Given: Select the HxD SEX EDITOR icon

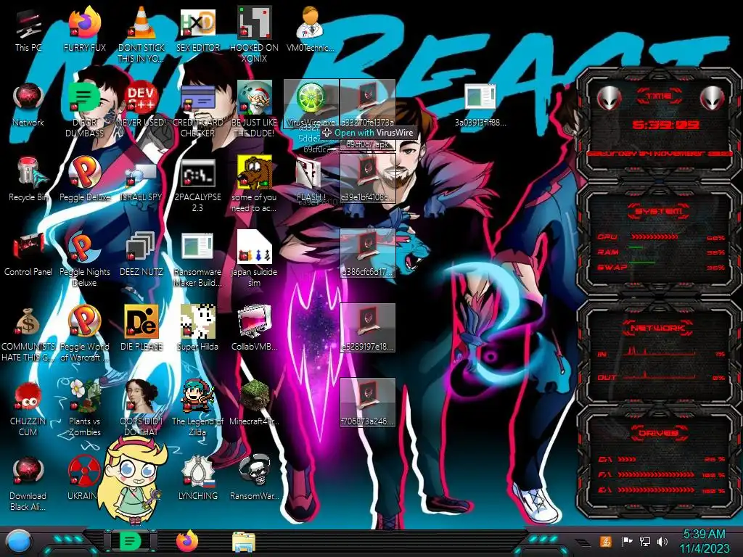Looking at the screenshot, I should point(197,29).
